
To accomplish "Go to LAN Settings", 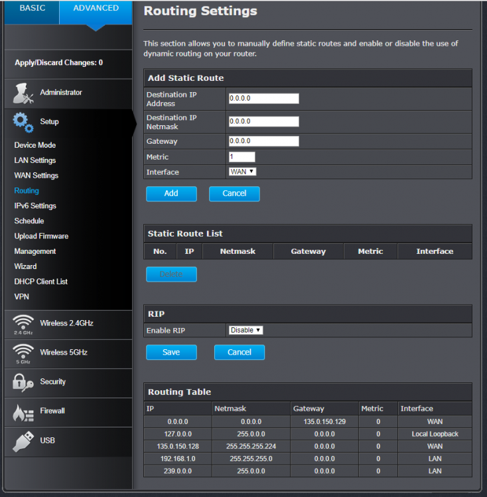I will 35,160.
